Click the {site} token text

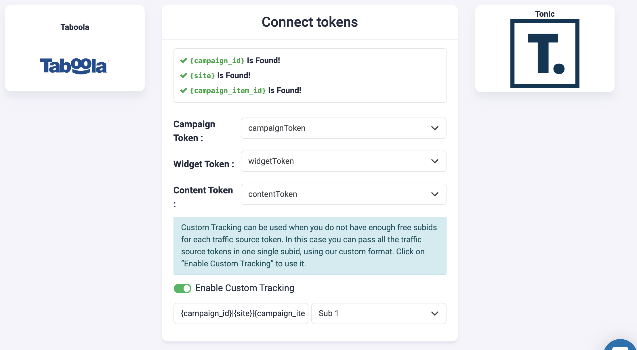point(203,76)
